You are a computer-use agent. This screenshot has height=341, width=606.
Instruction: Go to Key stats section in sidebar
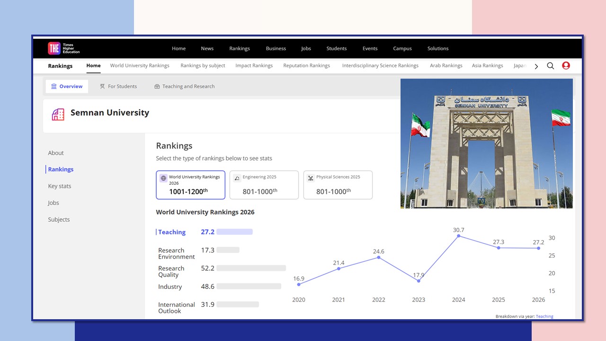pyautogui.click(x=60, y=186)
